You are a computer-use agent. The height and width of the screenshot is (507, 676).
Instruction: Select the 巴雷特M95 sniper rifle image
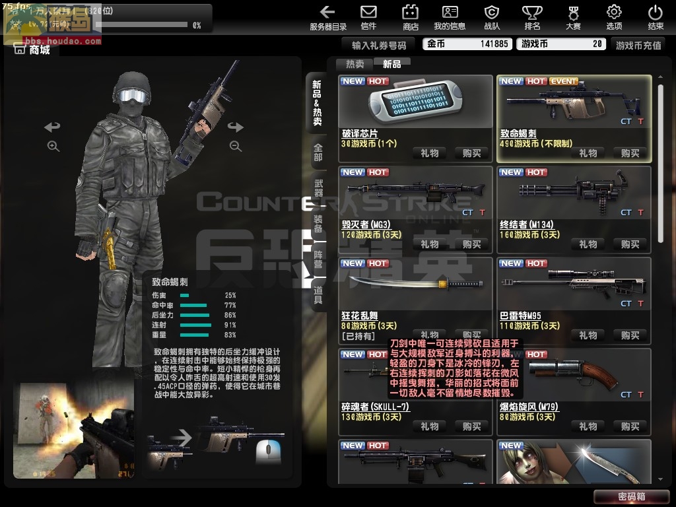(574, 284)
